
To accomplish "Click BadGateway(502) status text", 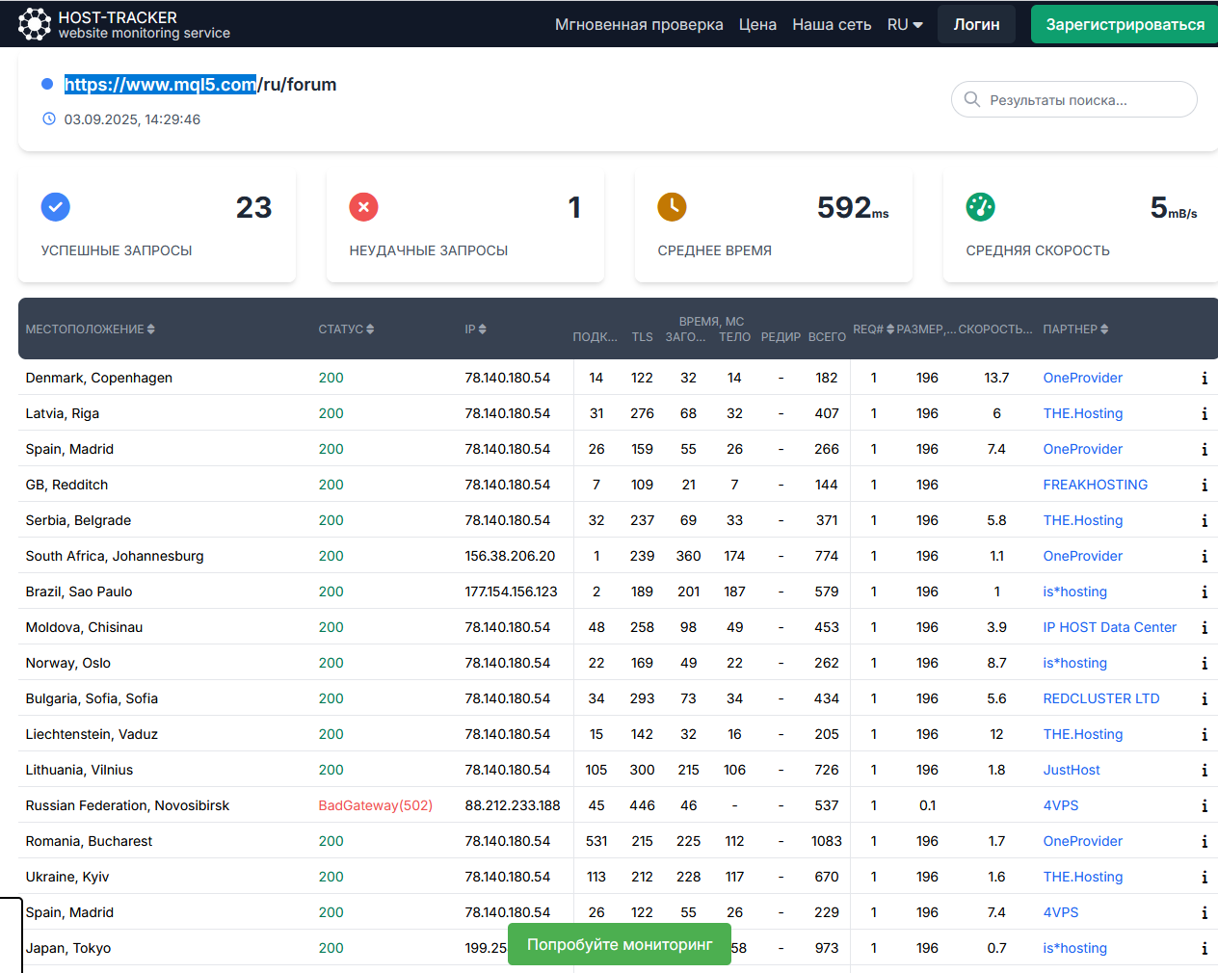I will point(375,805).
